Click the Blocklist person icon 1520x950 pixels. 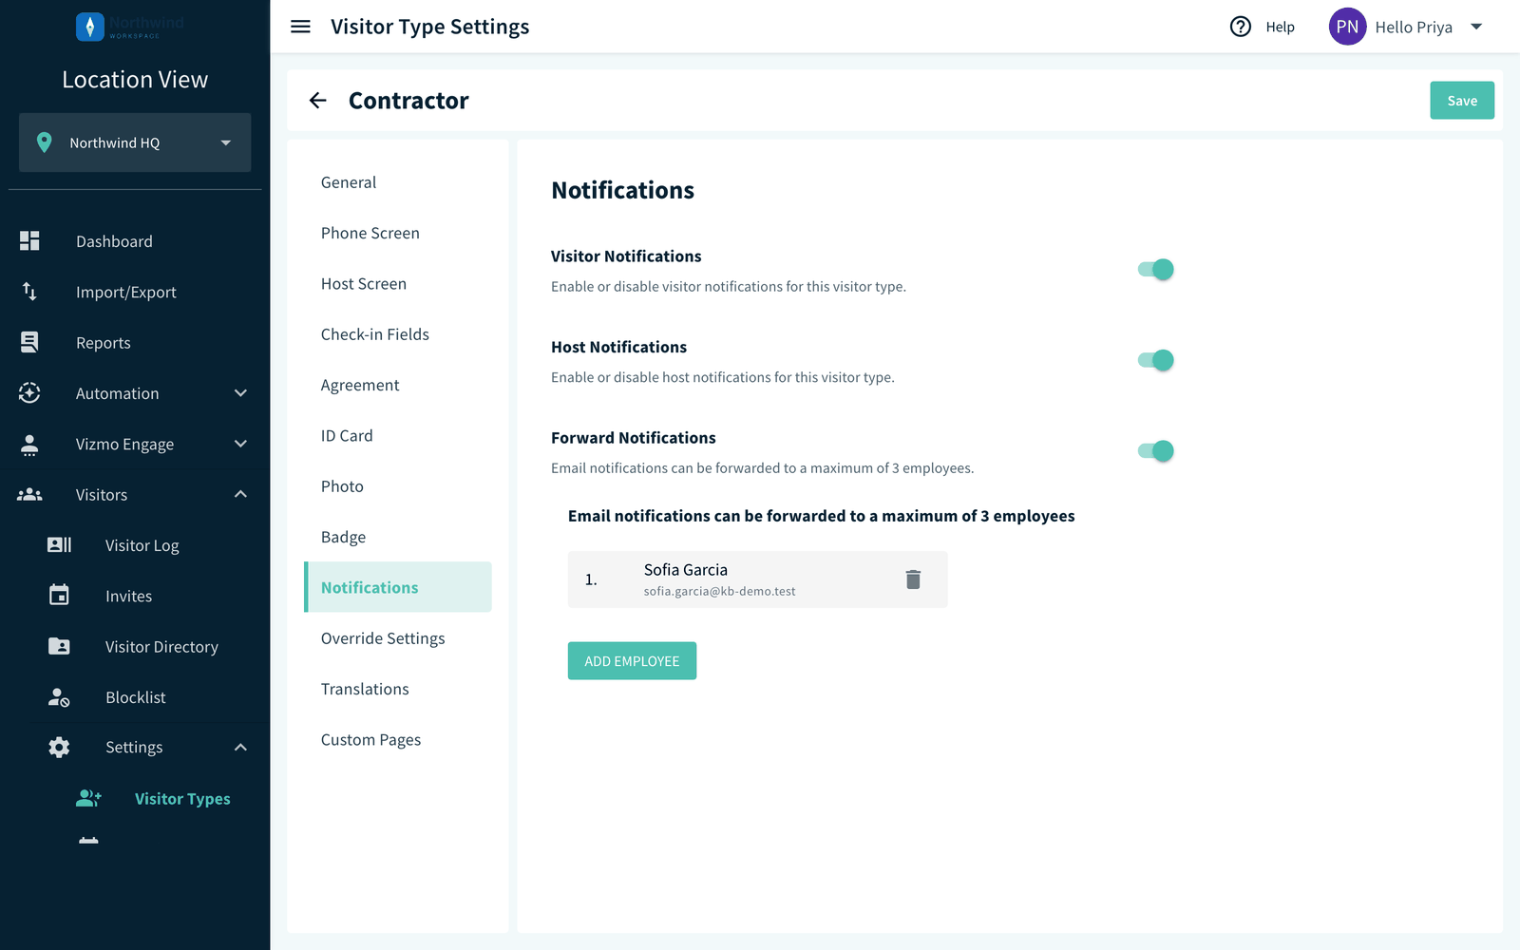59,697
